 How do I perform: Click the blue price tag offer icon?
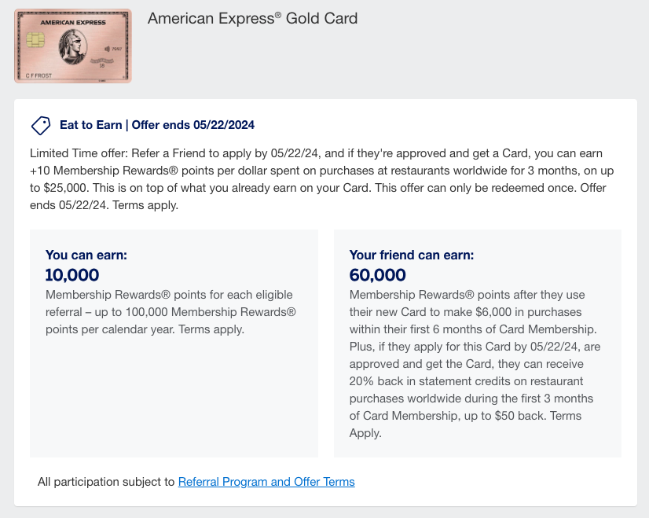pyautogui.click(x=39, y=125)
